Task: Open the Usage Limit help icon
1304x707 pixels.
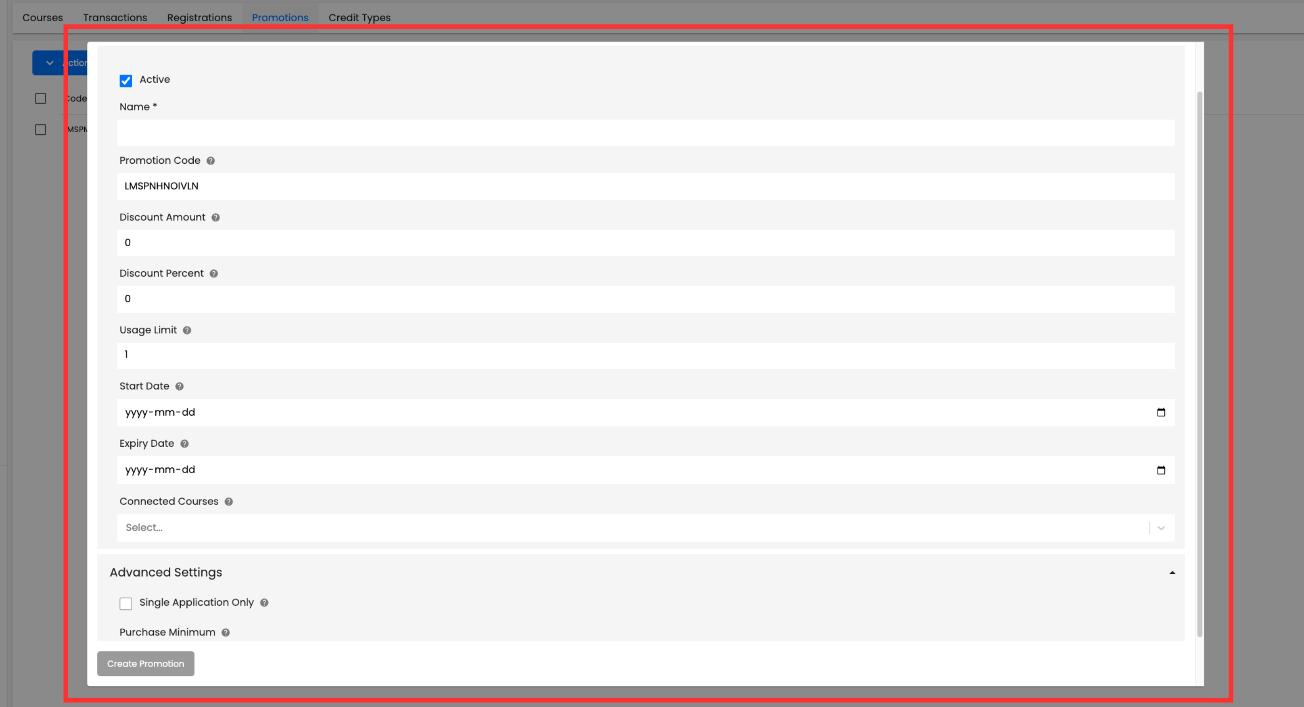Action: [x=187, y=330]
